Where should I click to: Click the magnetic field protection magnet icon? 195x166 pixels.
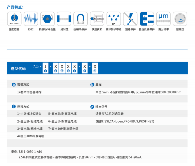point(80,19)
